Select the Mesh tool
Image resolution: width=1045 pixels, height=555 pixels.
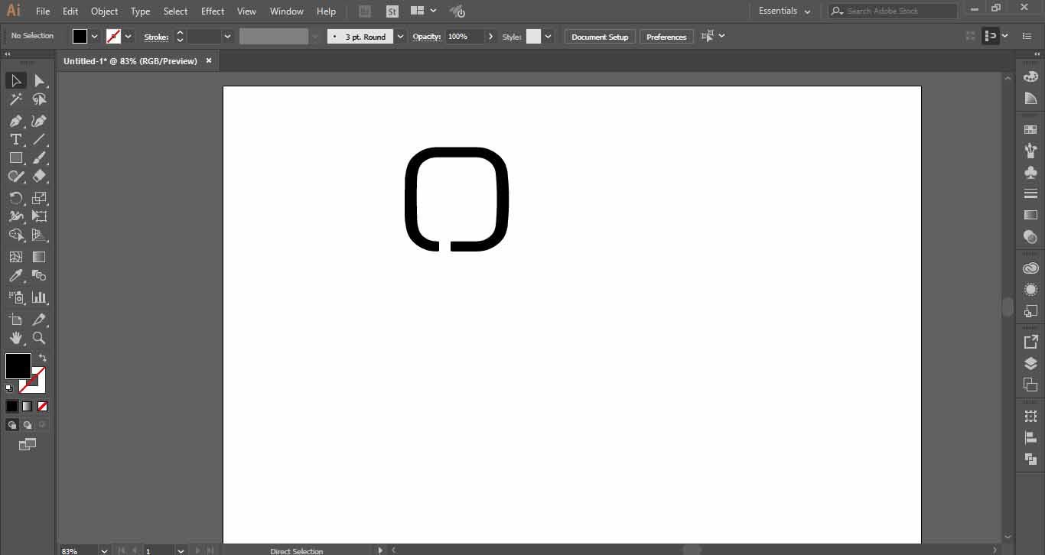tap(16, 257)
